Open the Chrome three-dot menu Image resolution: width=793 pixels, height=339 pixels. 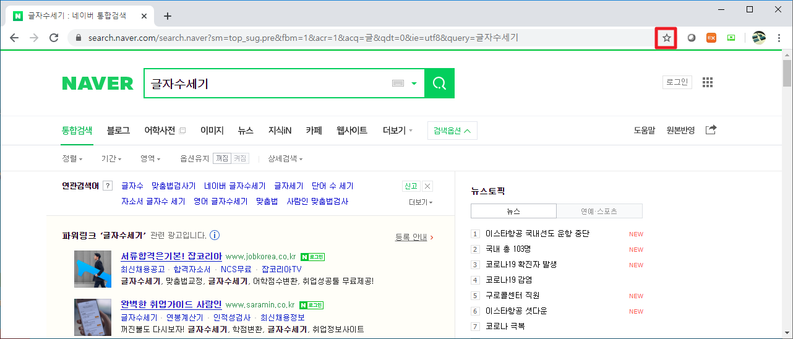pyautogui.click(x=779, y=38)
